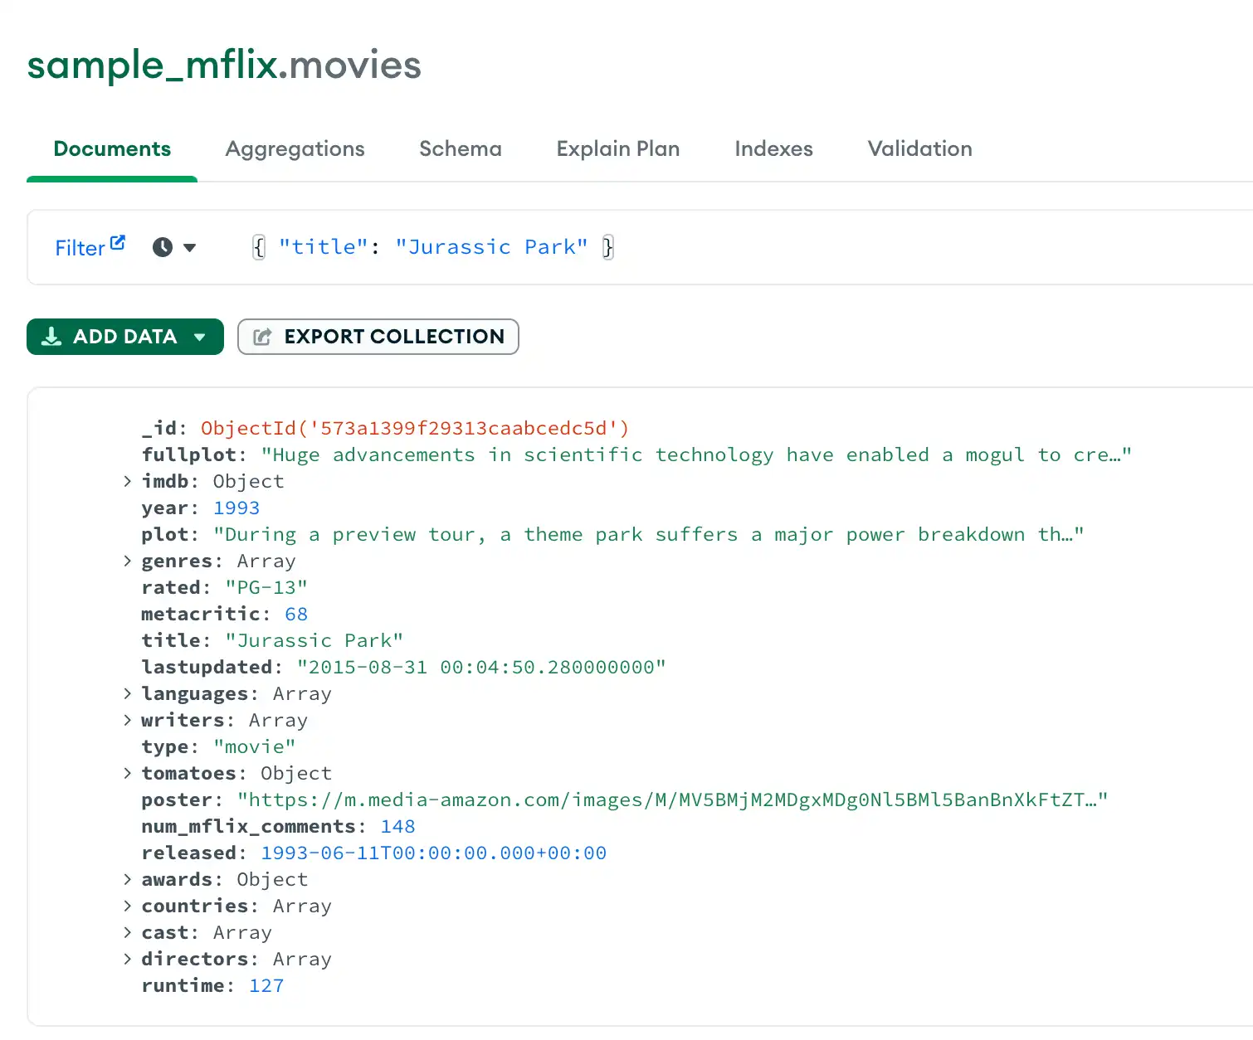
Task: Expand the imdb Object field
Action: pyautogui.click(x=127, y=481)
